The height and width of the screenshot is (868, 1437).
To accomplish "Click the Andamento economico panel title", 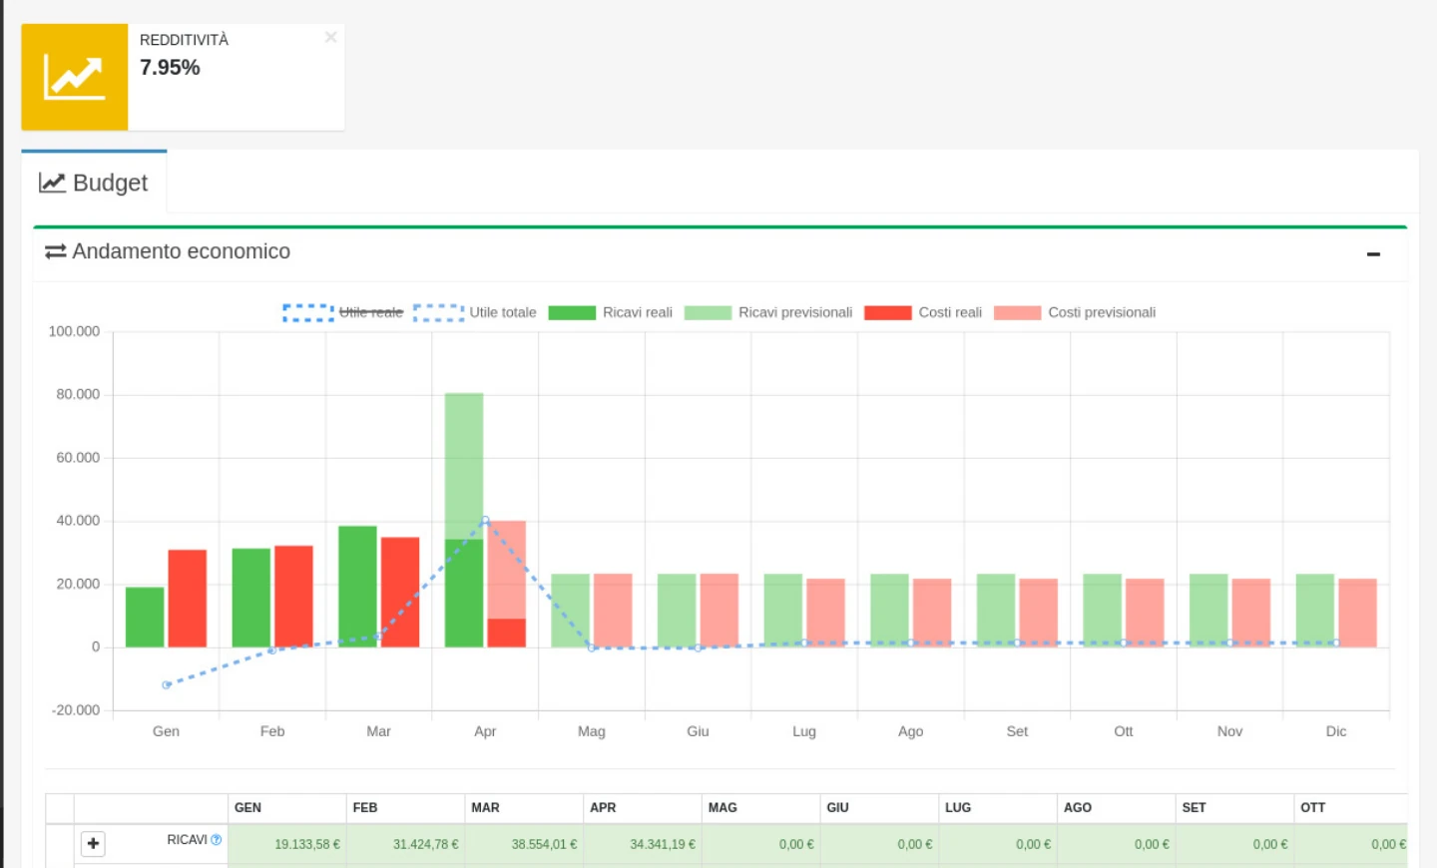I will click(181, 251).
